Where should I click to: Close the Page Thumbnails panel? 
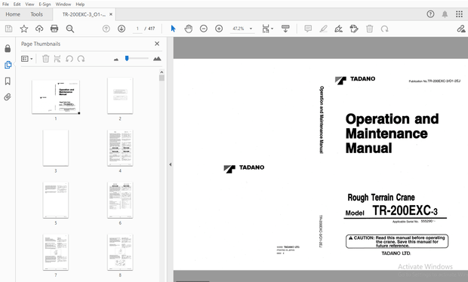point(157,44)
